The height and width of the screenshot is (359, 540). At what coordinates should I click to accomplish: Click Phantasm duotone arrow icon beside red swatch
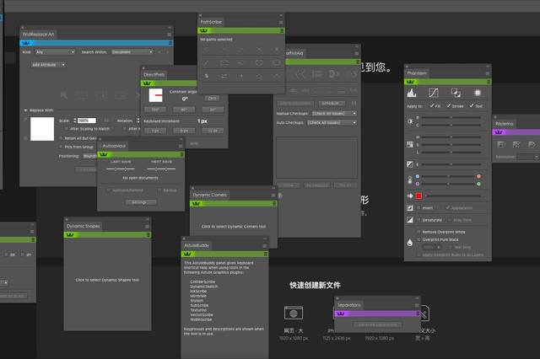coord(410,196)
